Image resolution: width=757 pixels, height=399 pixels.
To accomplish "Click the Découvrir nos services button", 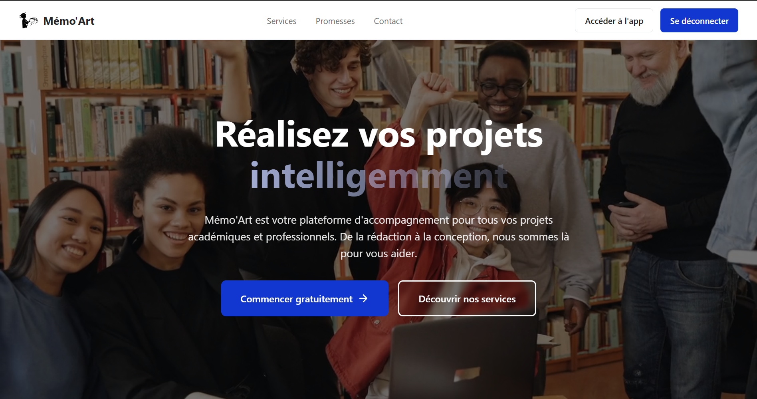I will [x=467, y=298].
